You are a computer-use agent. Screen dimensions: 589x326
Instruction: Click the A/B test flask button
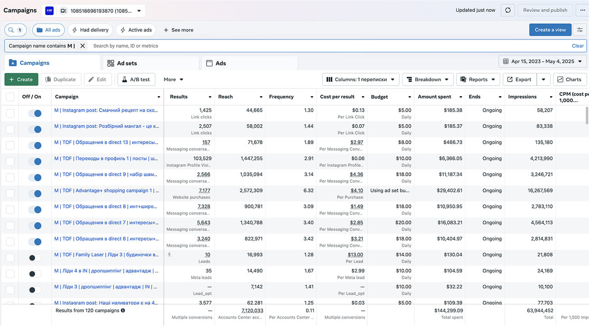[x=136, y=79]
